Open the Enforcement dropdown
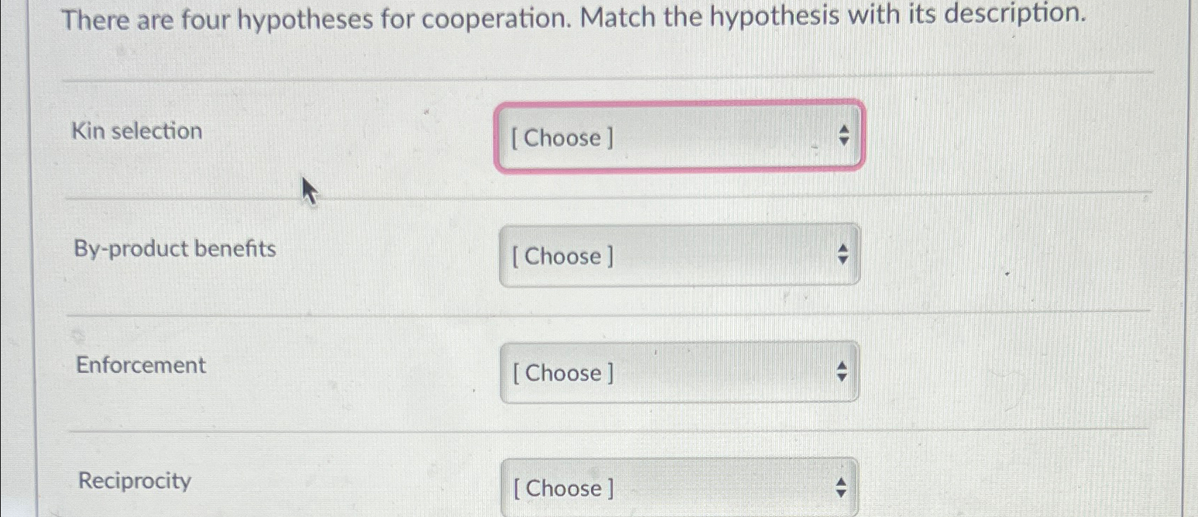 [677, 373]
